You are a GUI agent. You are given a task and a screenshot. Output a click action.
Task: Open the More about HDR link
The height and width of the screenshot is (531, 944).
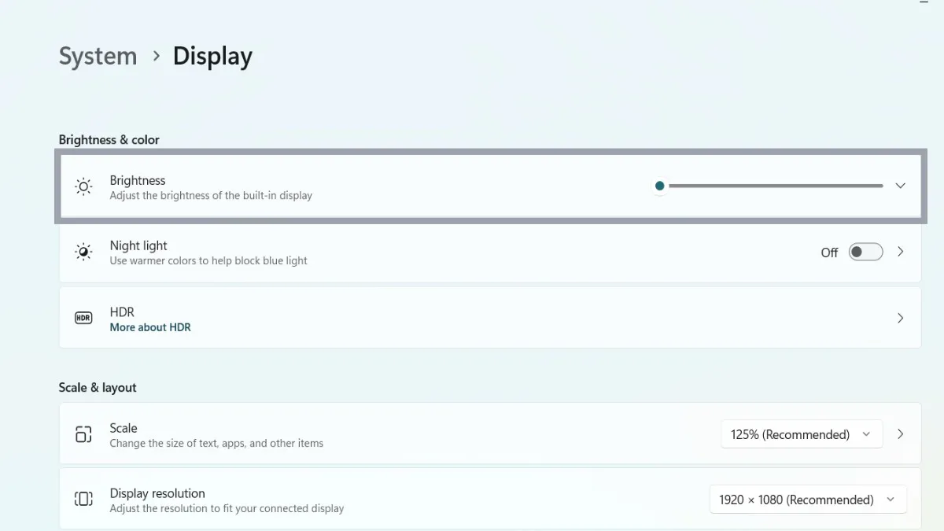pyautogui.click(x=150, y=327)
